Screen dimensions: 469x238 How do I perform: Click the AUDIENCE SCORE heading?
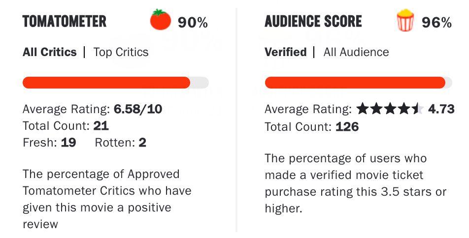click(313, 21)
